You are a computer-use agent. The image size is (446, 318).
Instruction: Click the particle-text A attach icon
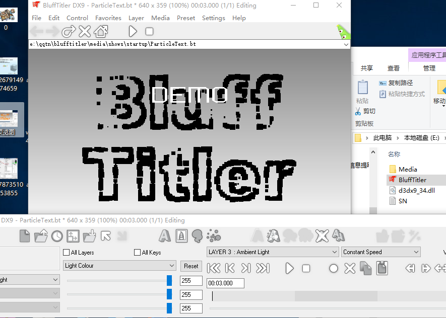click(x=273, y=235)
